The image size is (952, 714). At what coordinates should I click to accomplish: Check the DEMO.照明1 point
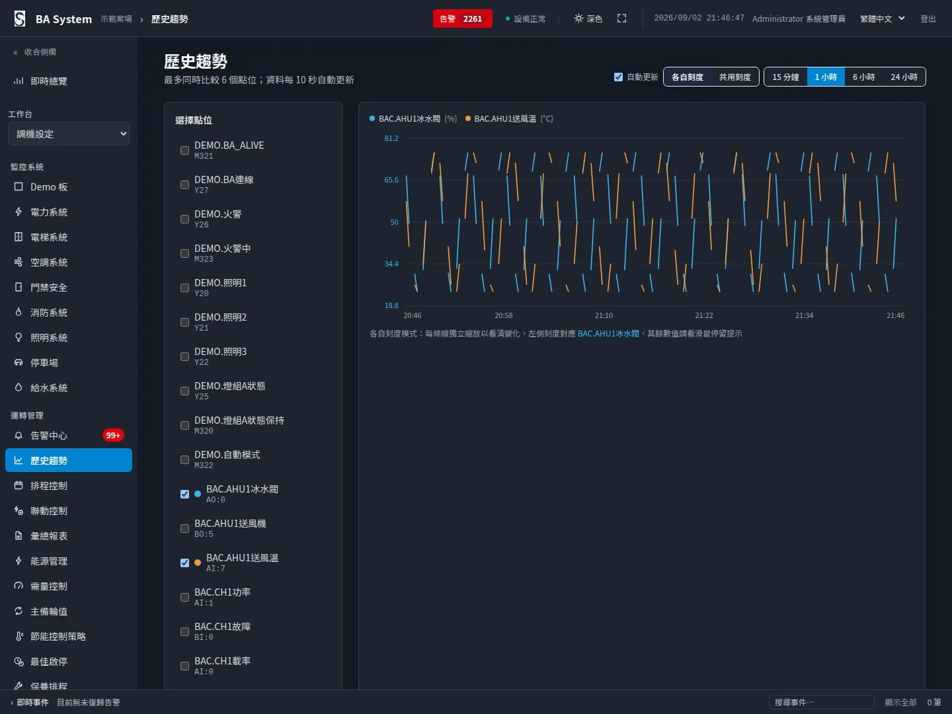pyautogui.click(x=185, y=288)
